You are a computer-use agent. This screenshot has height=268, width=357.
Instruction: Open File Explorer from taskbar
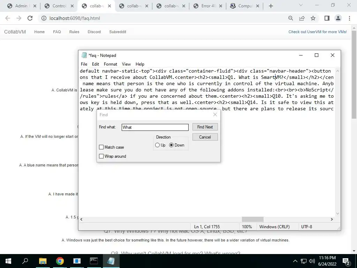(43, 261)
